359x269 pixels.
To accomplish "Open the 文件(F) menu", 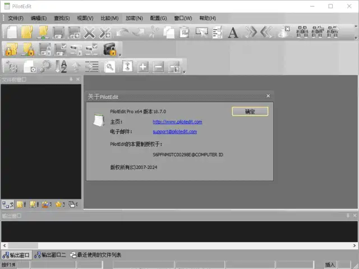I will pyautogui.click(x=16, y=19).
